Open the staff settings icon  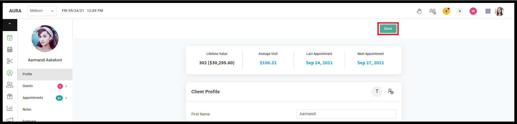point(433,11)
